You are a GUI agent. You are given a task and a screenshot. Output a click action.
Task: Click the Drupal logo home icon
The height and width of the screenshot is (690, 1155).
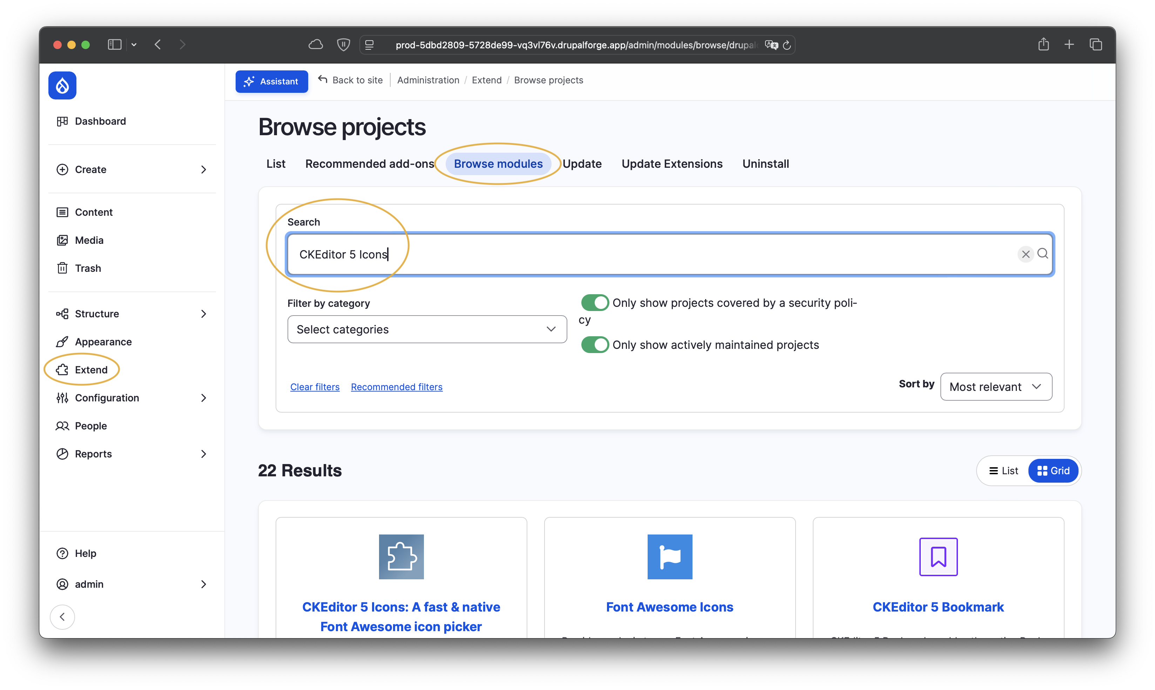(x=62, y=85)
